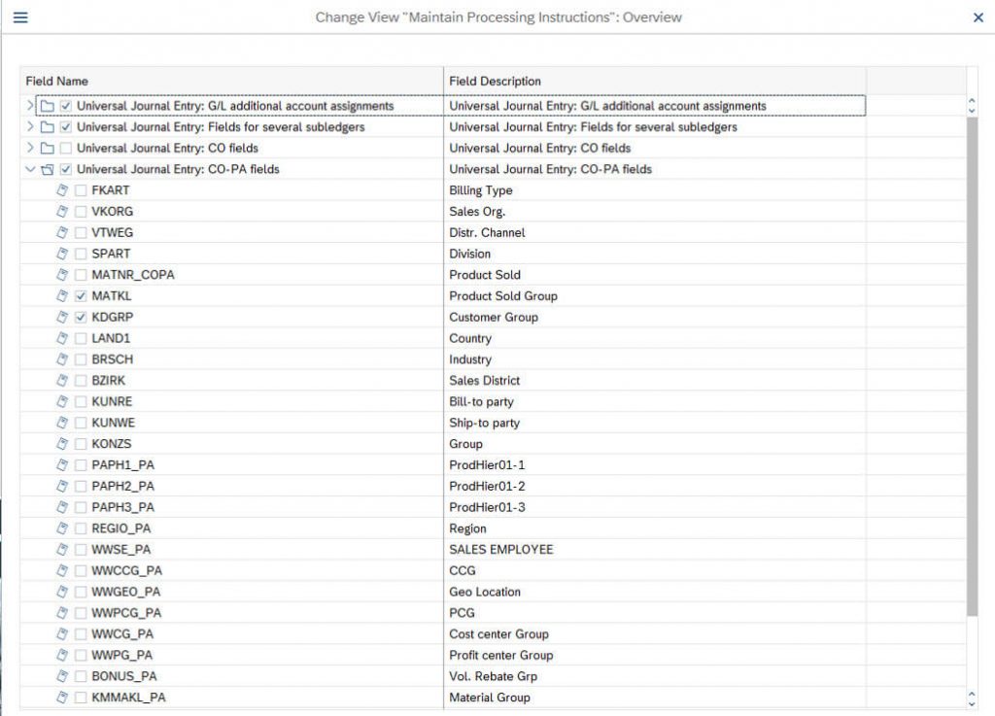Check the CO fields folder checkbox
Image resolution: width=995 pixels, height=716 pixels.
65,148
